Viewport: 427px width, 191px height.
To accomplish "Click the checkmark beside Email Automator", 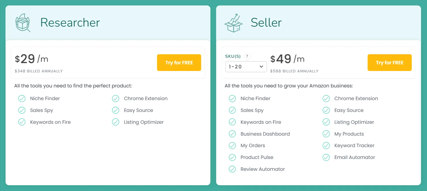I will (x=326, y=157).
